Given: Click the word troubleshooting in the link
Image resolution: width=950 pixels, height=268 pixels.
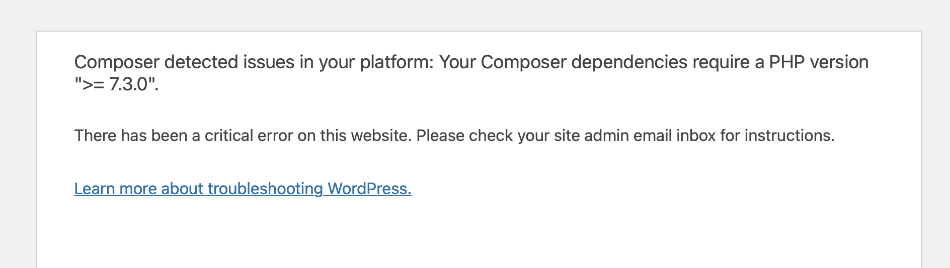Looking at the screenshot, I should tap(265, 189).
